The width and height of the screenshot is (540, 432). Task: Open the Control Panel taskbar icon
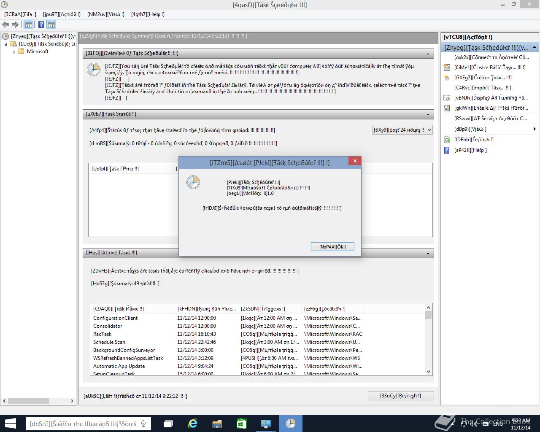coord(266,424)
